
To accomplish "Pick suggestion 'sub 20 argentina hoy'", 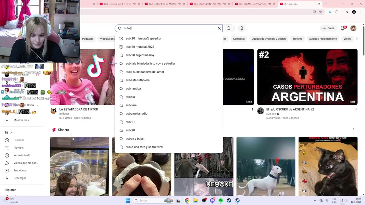I will click(169, 55).
